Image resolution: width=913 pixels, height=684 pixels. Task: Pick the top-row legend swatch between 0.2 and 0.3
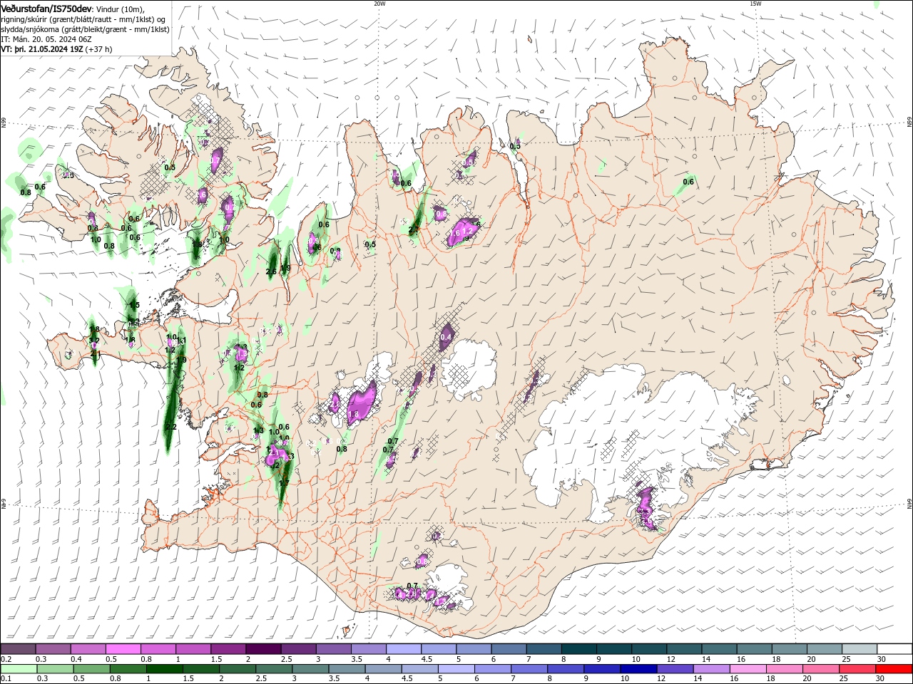coord(18,649)
